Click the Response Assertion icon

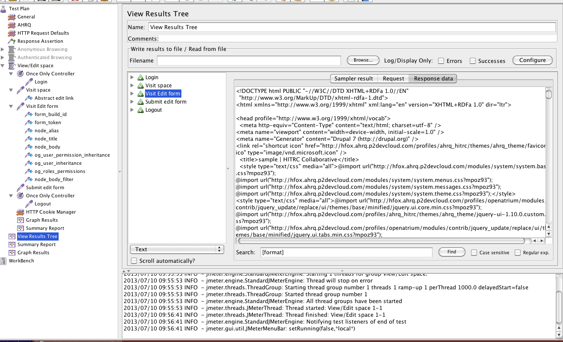pyautogui.click(x=12, y=41)
